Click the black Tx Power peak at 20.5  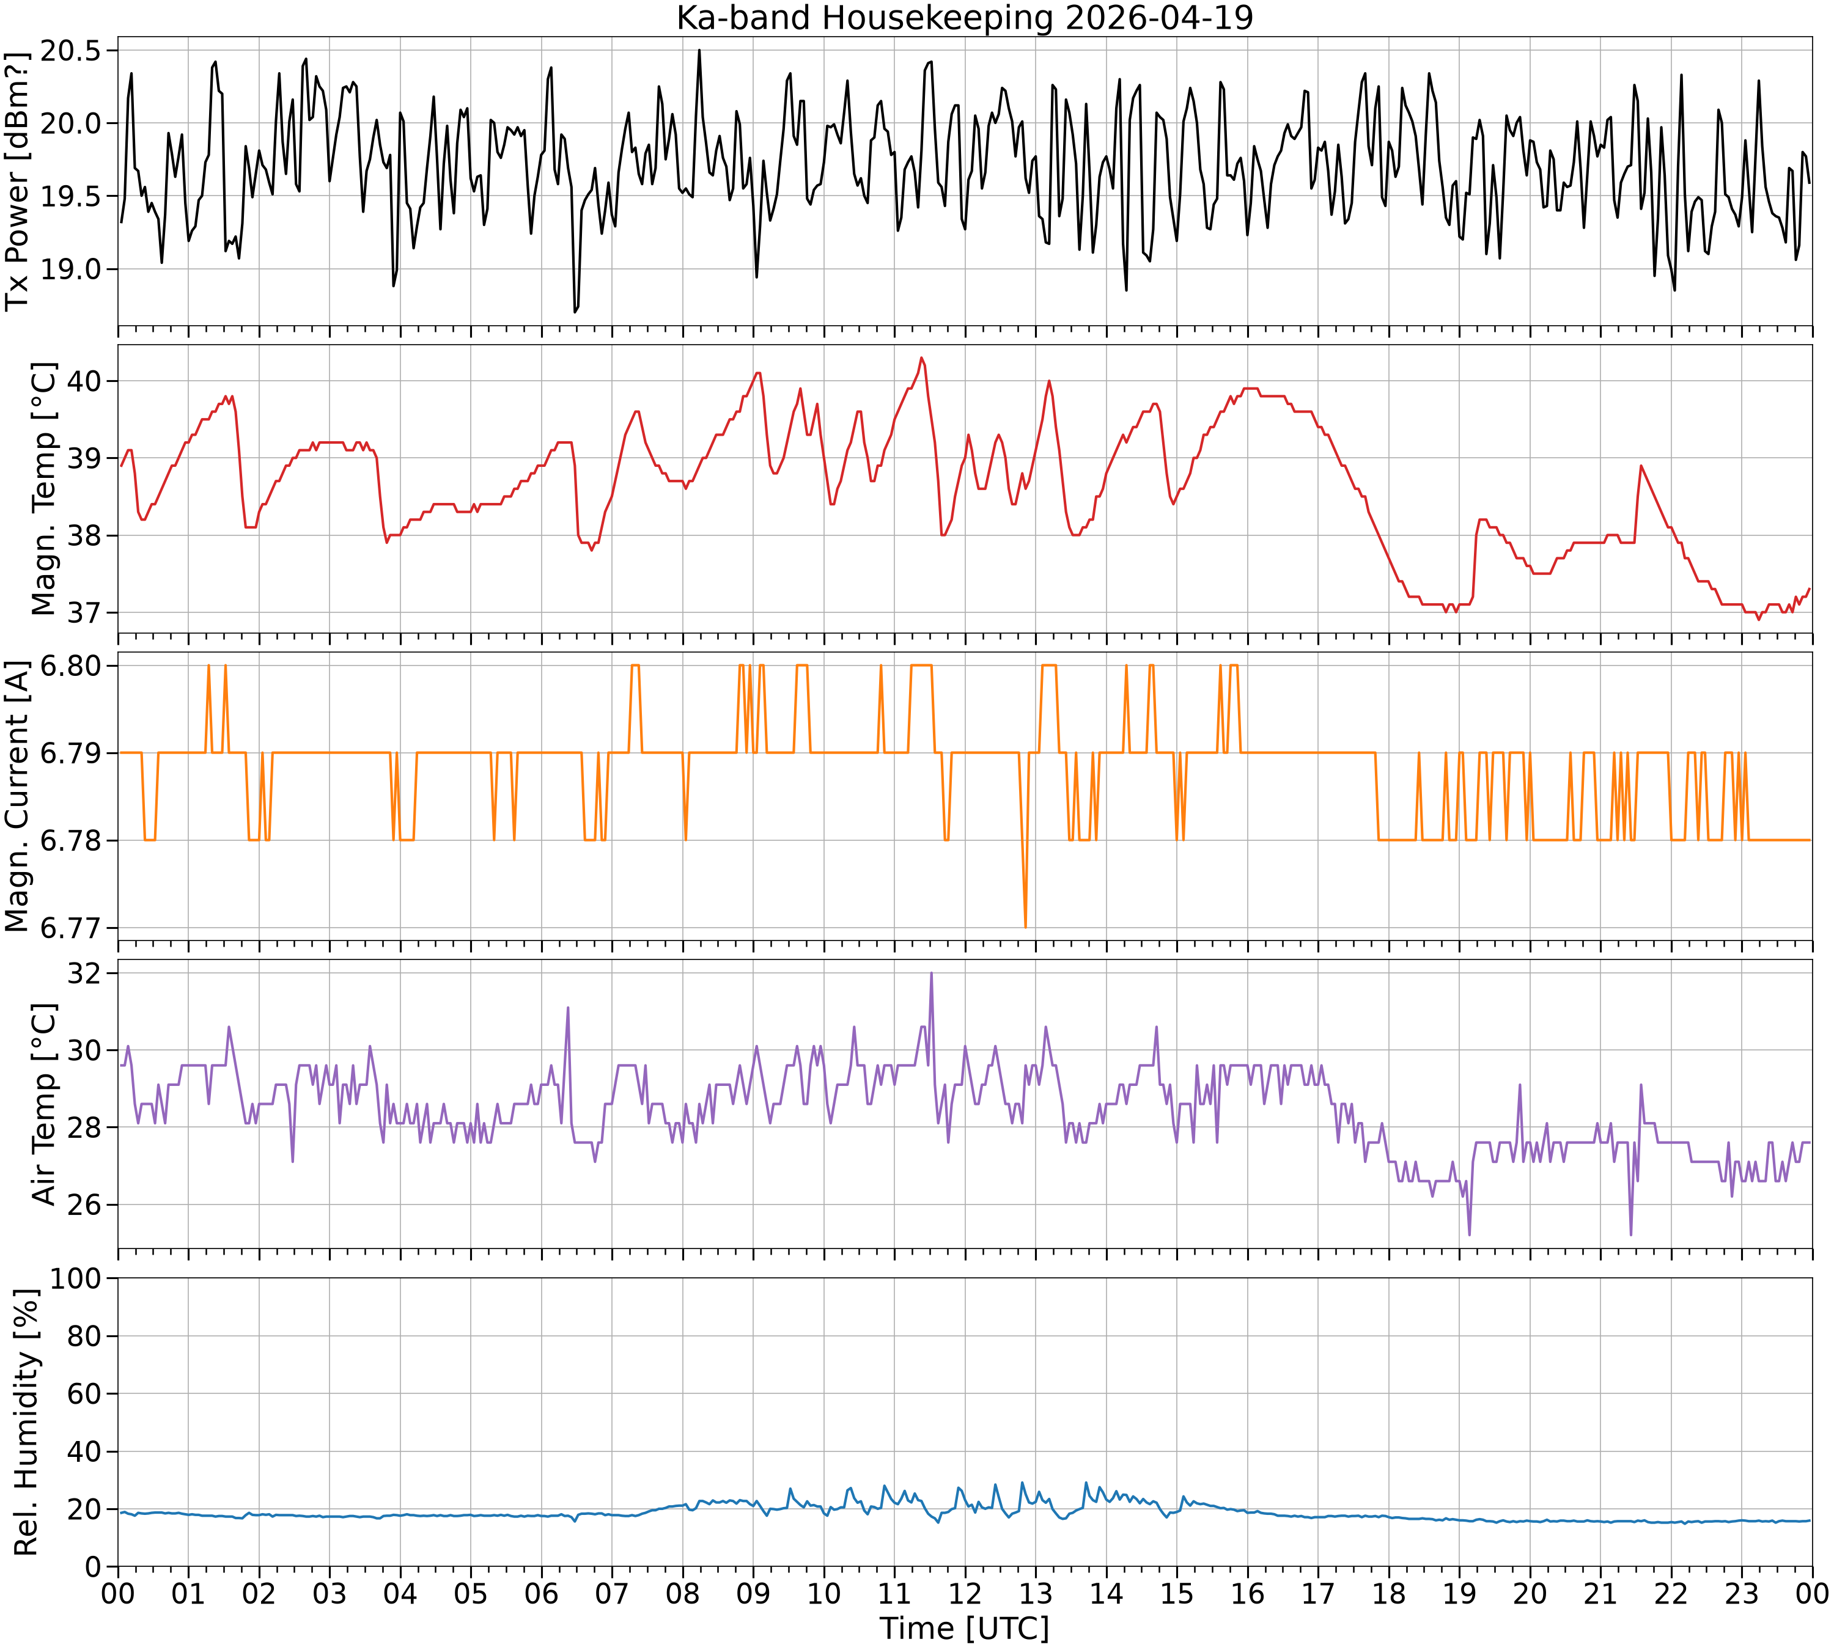(698, 52)
